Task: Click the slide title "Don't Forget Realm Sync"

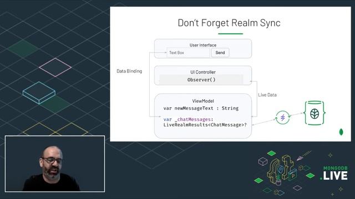Action: coord(229,23)
